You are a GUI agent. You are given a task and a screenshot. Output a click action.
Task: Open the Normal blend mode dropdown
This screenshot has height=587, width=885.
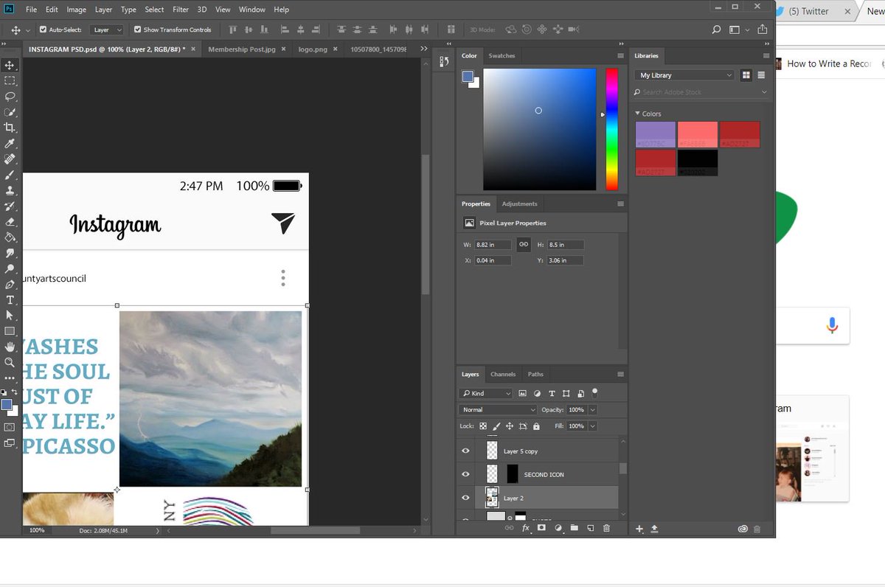coord(498,409)
